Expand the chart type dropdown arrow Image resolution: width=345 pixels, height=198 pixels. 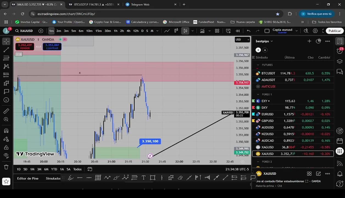tap(193, 31)
